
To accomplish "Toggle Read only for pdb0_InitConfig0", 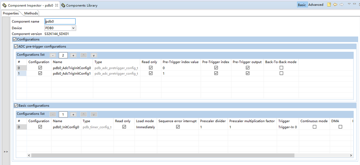I will [124, 127].
